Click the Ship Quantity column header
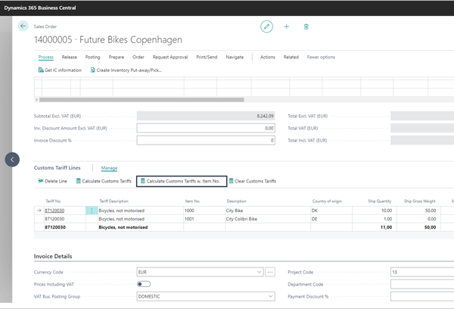The height and width of the screenshot is (309, 454). tap(380, 201)
